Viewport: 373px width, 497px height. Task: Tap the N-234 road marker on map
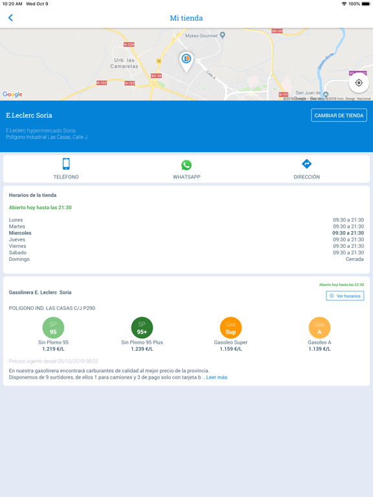coord(129,45)
